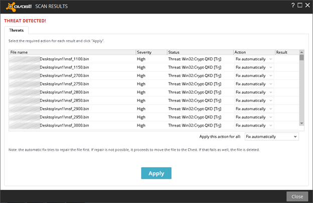Maximize the Scan Results window
Image resolution: width=313 pixels, height=203 pixels.
[300, 5]
